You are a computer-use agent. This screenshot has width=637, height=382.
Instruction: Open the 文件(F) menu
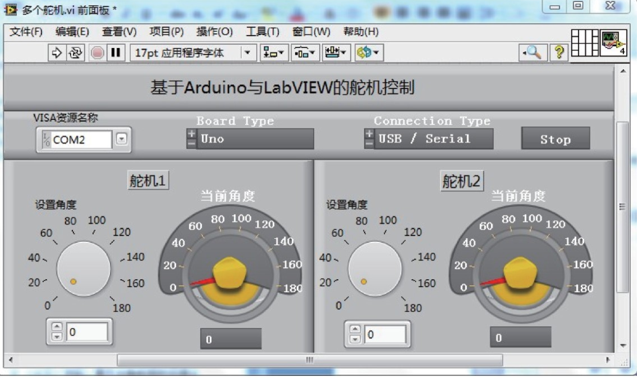click(x=26, y=32)
